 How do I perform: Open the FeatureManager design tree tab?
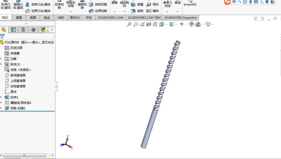tap(3, 29)
